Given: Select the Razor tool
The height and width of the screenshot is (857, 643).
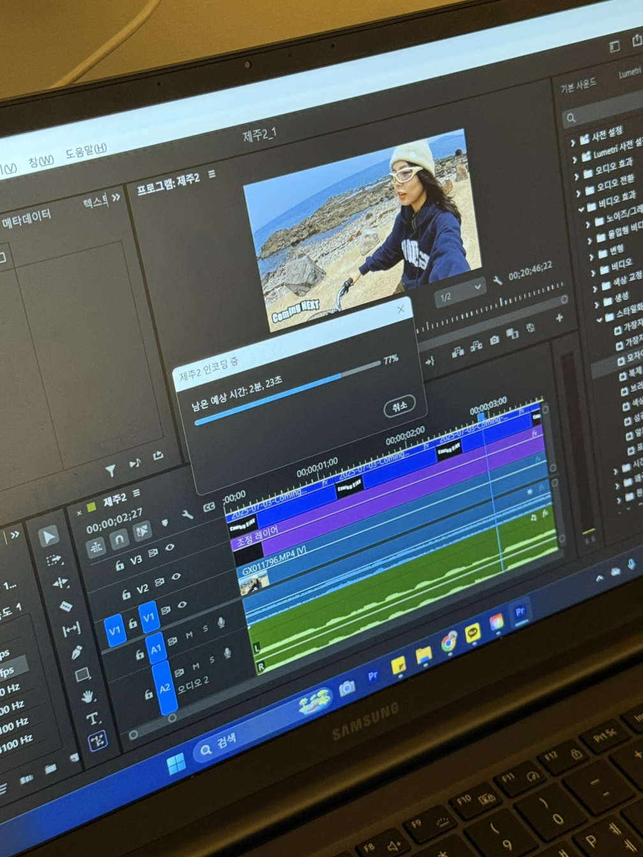Looking at the screenshot, I should 66,606.
